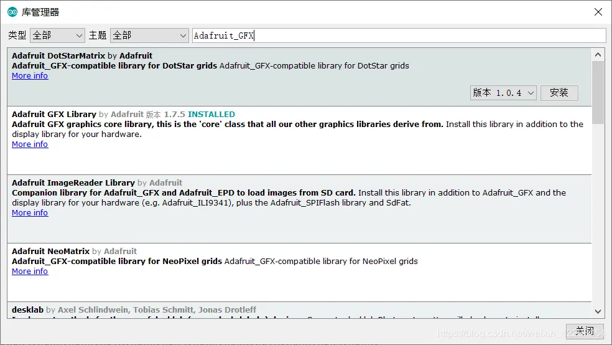Click the 库管理器 window title text
Viewport: 612px width, 345px height.
[x=40, y=12]
